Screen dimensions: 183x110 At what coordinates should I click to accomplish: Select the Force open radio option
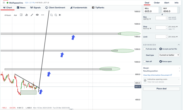(160, 62)
